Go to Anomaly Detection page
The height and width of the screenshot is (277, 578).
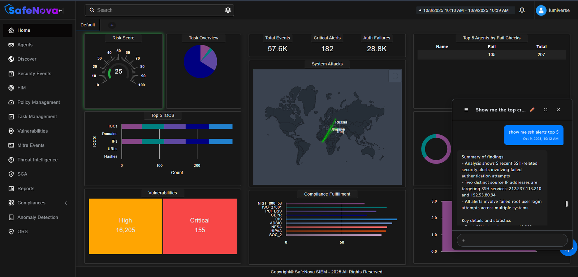pyautogui.click(x=38, y=217)
